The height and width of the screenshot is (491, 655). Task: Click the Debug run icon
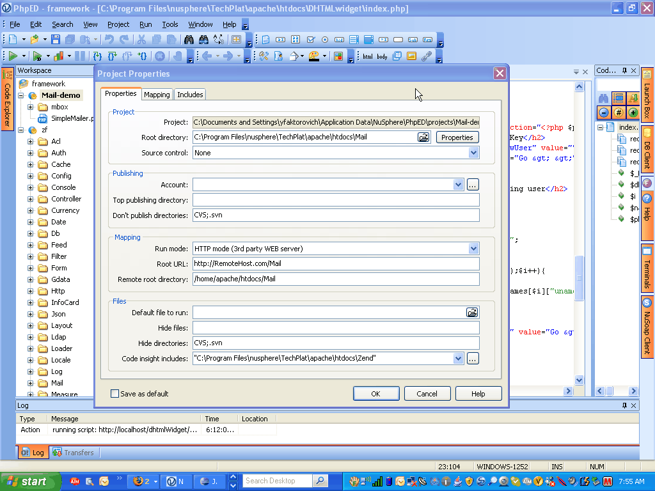(37, 56)
